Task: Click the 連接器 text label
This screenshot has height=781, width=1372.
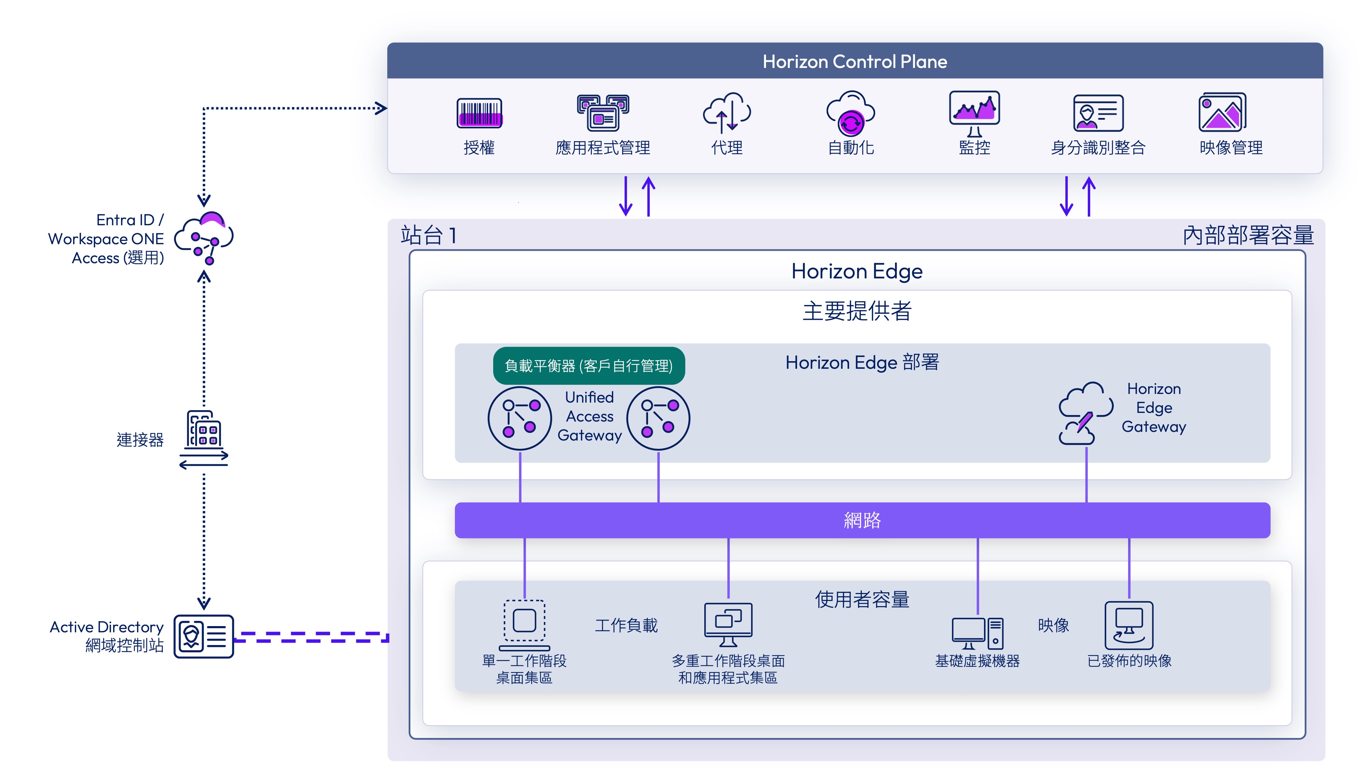Action: (x=140, y=440)
